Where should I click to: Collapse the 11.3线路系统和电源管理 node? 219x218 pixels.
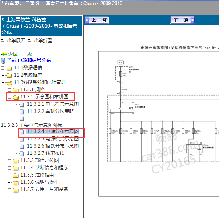coord(3,82)
